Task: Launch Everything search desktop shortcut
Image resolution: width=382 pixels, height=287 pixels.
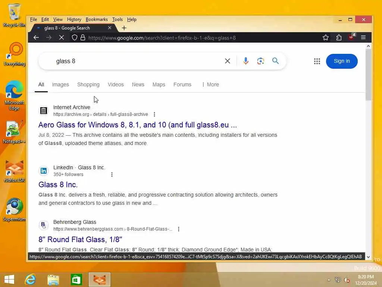Action: pos(15,54)
